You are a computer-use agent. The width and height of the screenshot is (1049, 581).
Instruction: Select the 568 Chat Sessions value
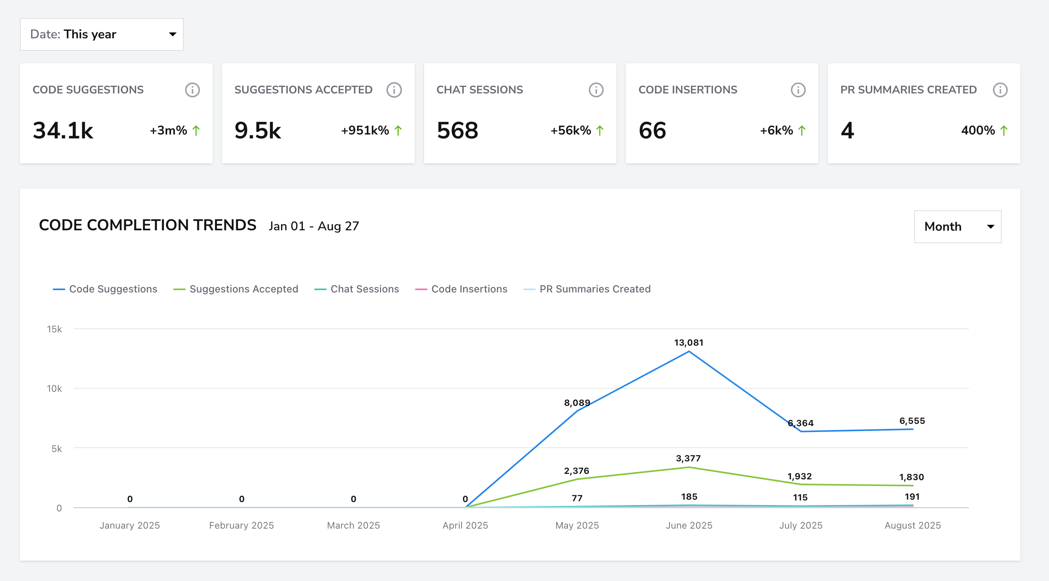[457, 131]
